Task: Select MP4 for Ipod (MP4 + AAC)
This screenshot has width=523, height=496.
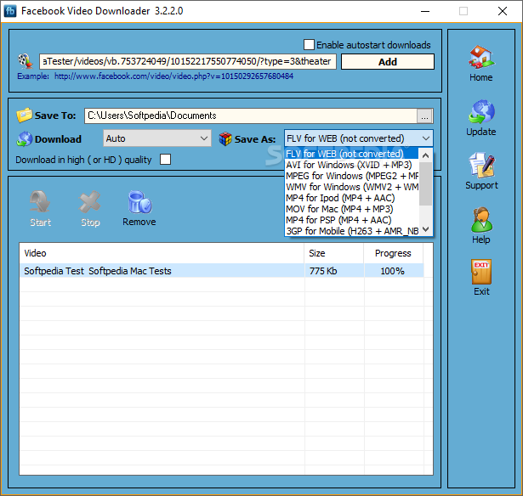Action: (x=352, y=198)
